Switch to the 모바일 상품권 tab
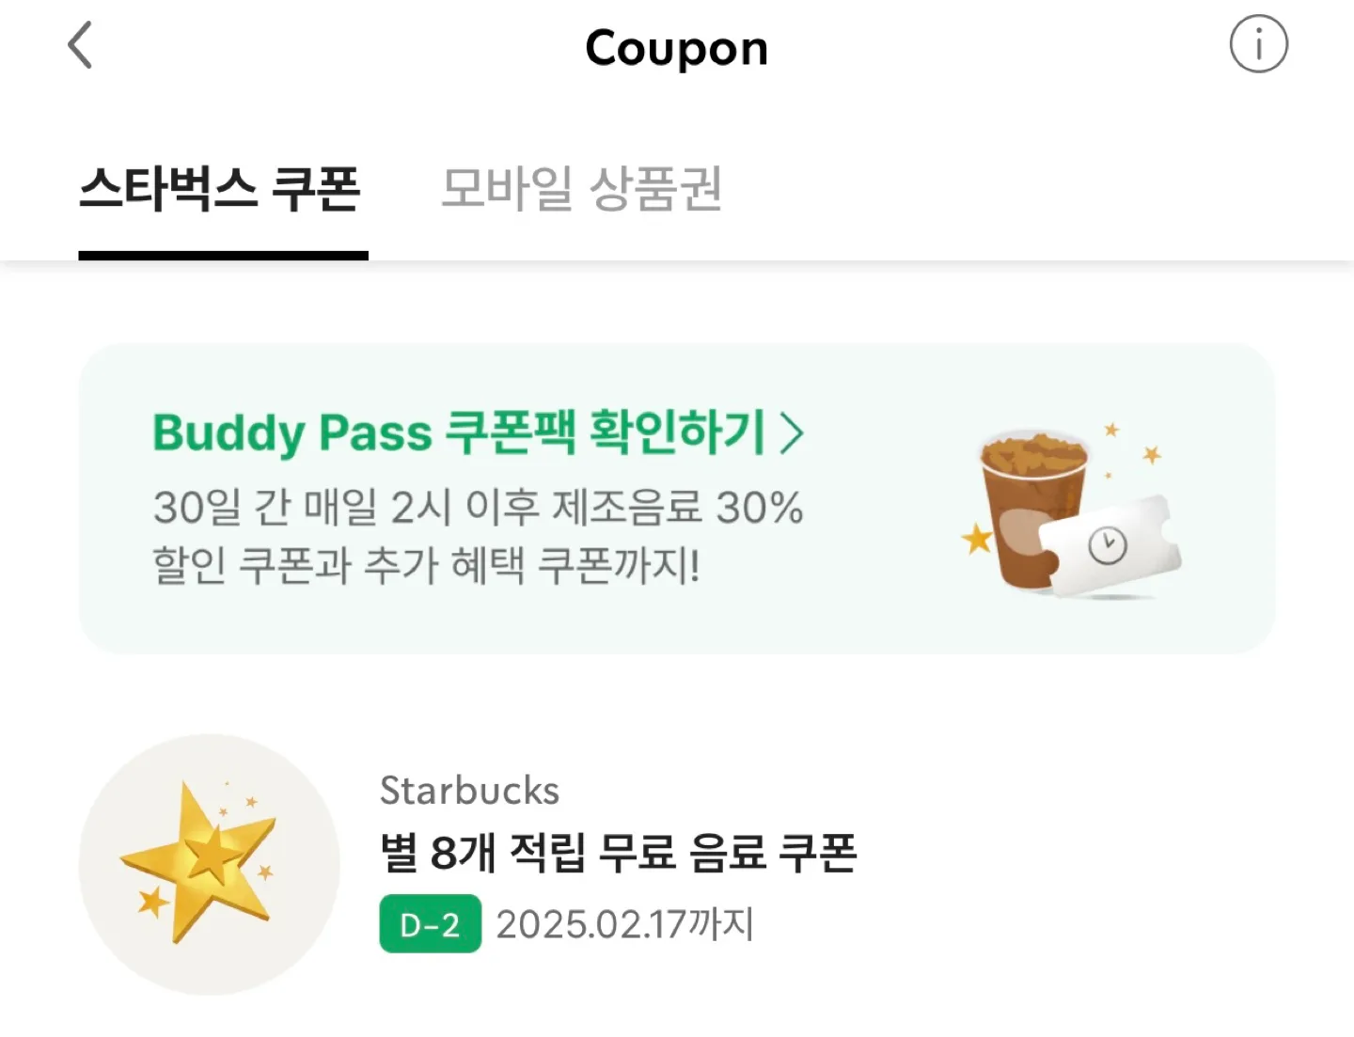 (581, 189)
